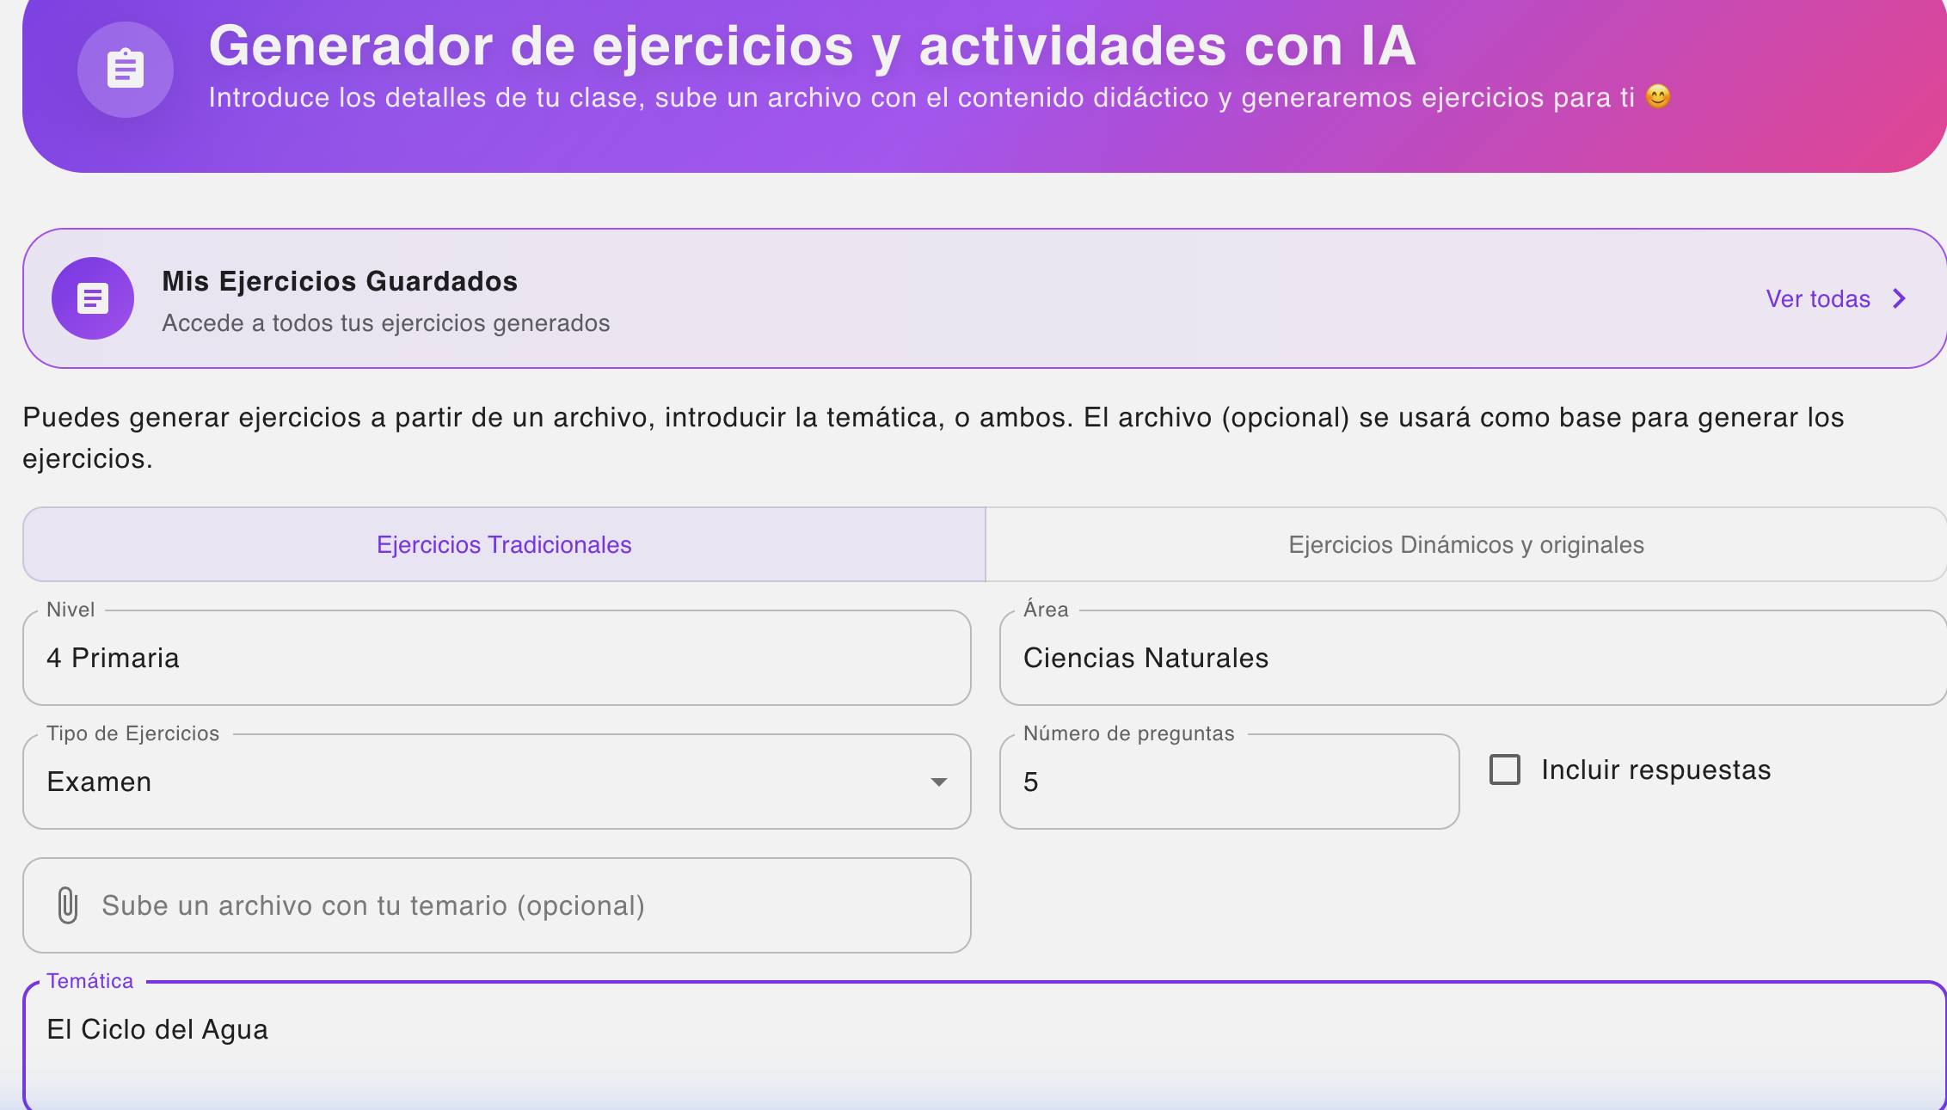
Task: Select the Ejercicios Tradicionales tab
Action: coord(503,543)
